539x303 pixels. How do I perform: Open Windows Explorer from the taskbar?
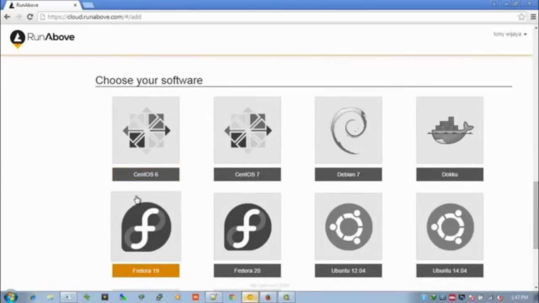click(50, 297)
